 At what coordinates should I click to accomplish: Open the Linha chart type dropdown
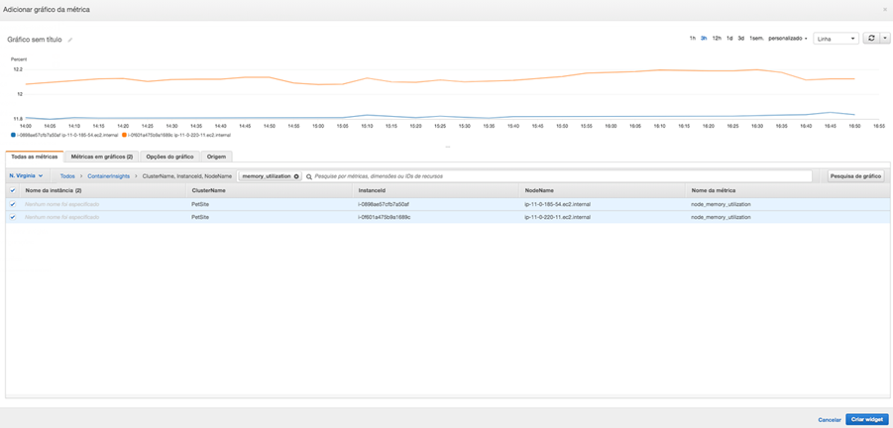[837, 38]
